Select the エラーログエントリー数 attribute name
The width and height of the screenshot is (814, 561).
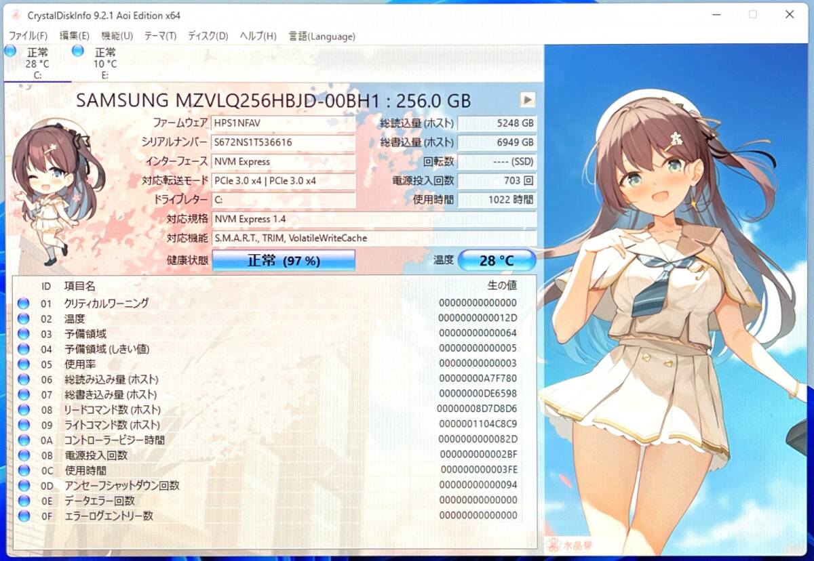[x=109, y=516]
